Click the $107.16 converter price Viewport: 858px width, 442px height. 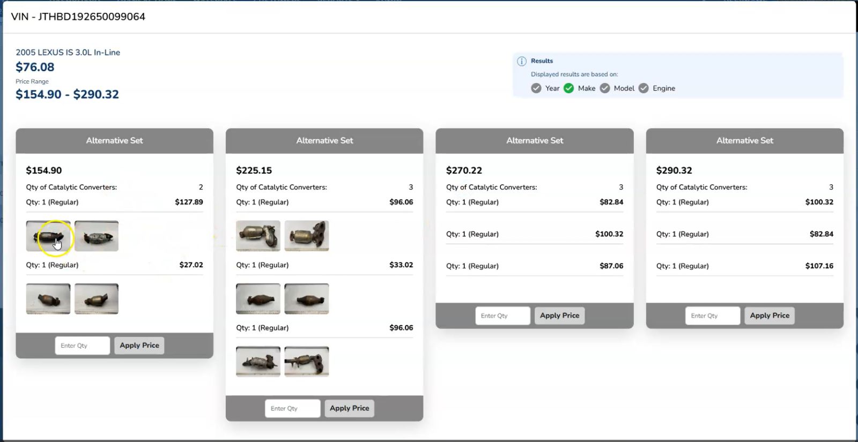tap(819, 266)
